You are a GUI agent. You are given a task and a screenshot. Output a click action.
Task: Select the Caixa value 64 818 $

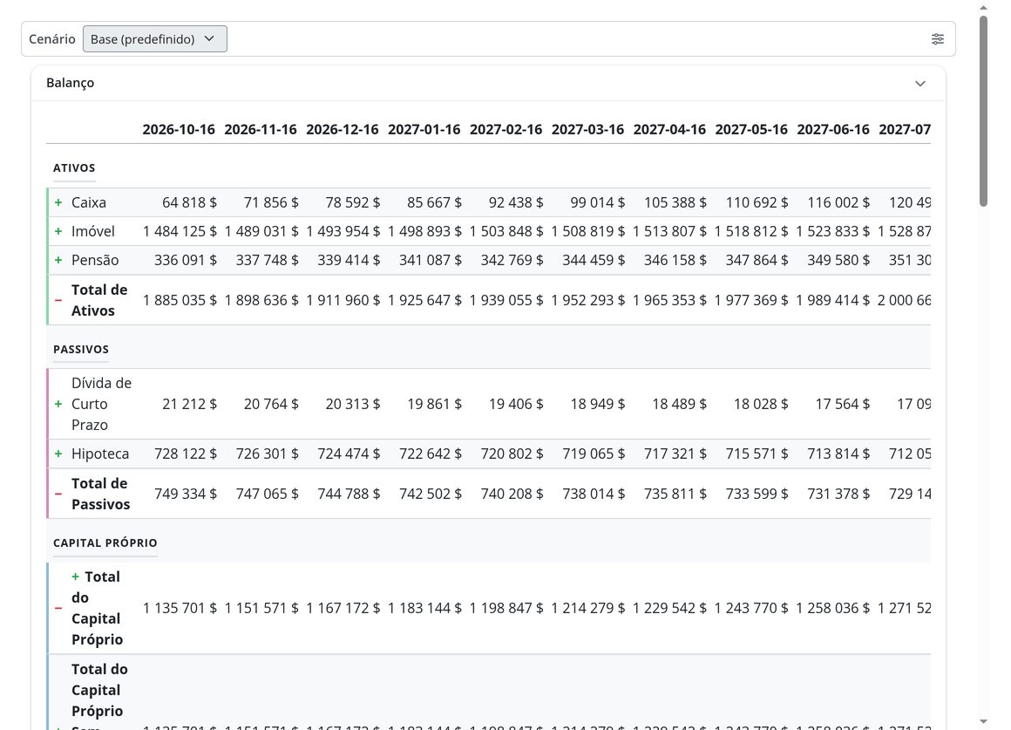pyautogui.click(x=190, y=202)
